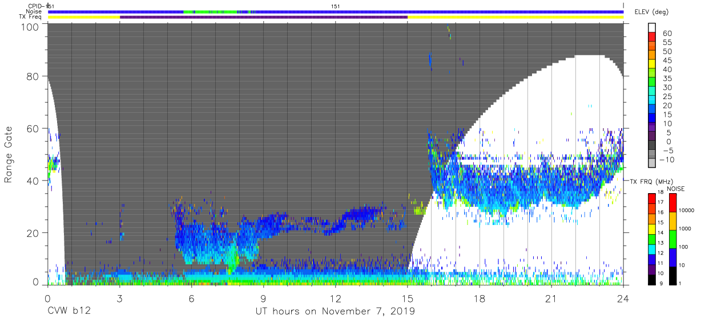701x323 pixels.
Task: Click the x-axis tick label '15'
Action: pos(408,299)
